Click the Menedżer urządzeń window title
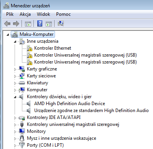Screen dimensions: 153x149 pyautogui.click(x=30, y=6)
